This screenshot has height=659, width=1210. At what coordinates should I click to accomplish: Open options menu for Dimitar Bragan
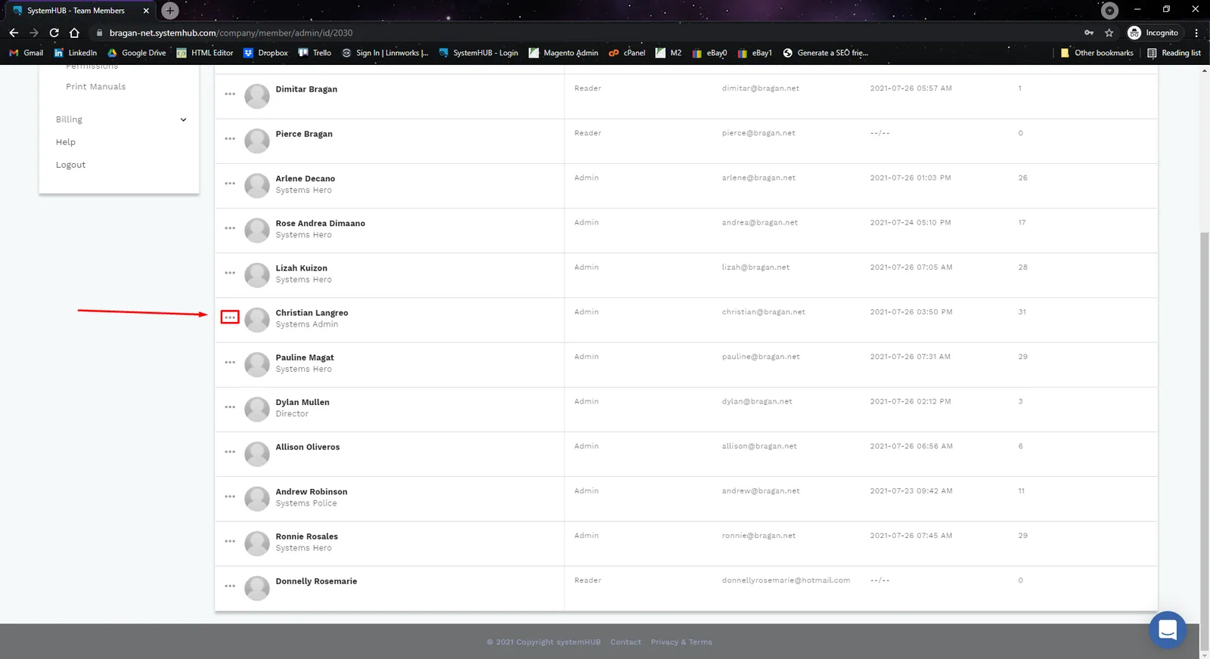click(230, 94)
